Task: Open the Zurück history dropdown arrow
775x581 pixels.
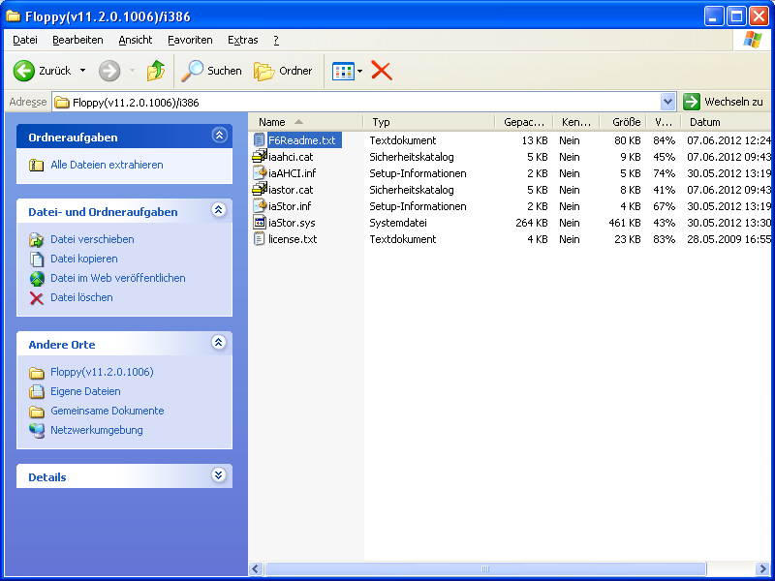Action: 82,71
